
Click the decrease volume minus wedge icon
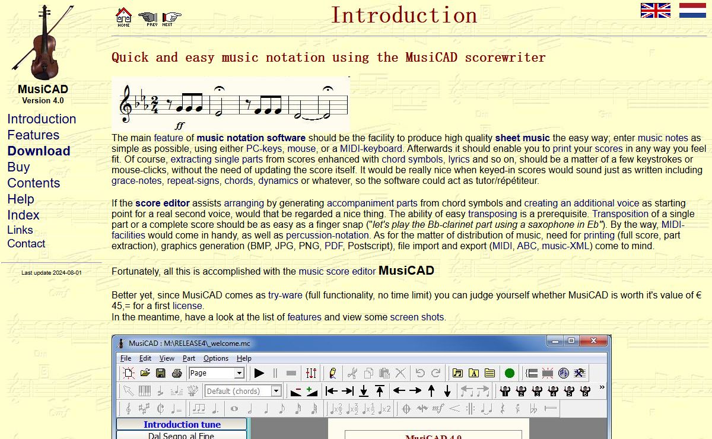pyautogui.click(x=295, y=391)
